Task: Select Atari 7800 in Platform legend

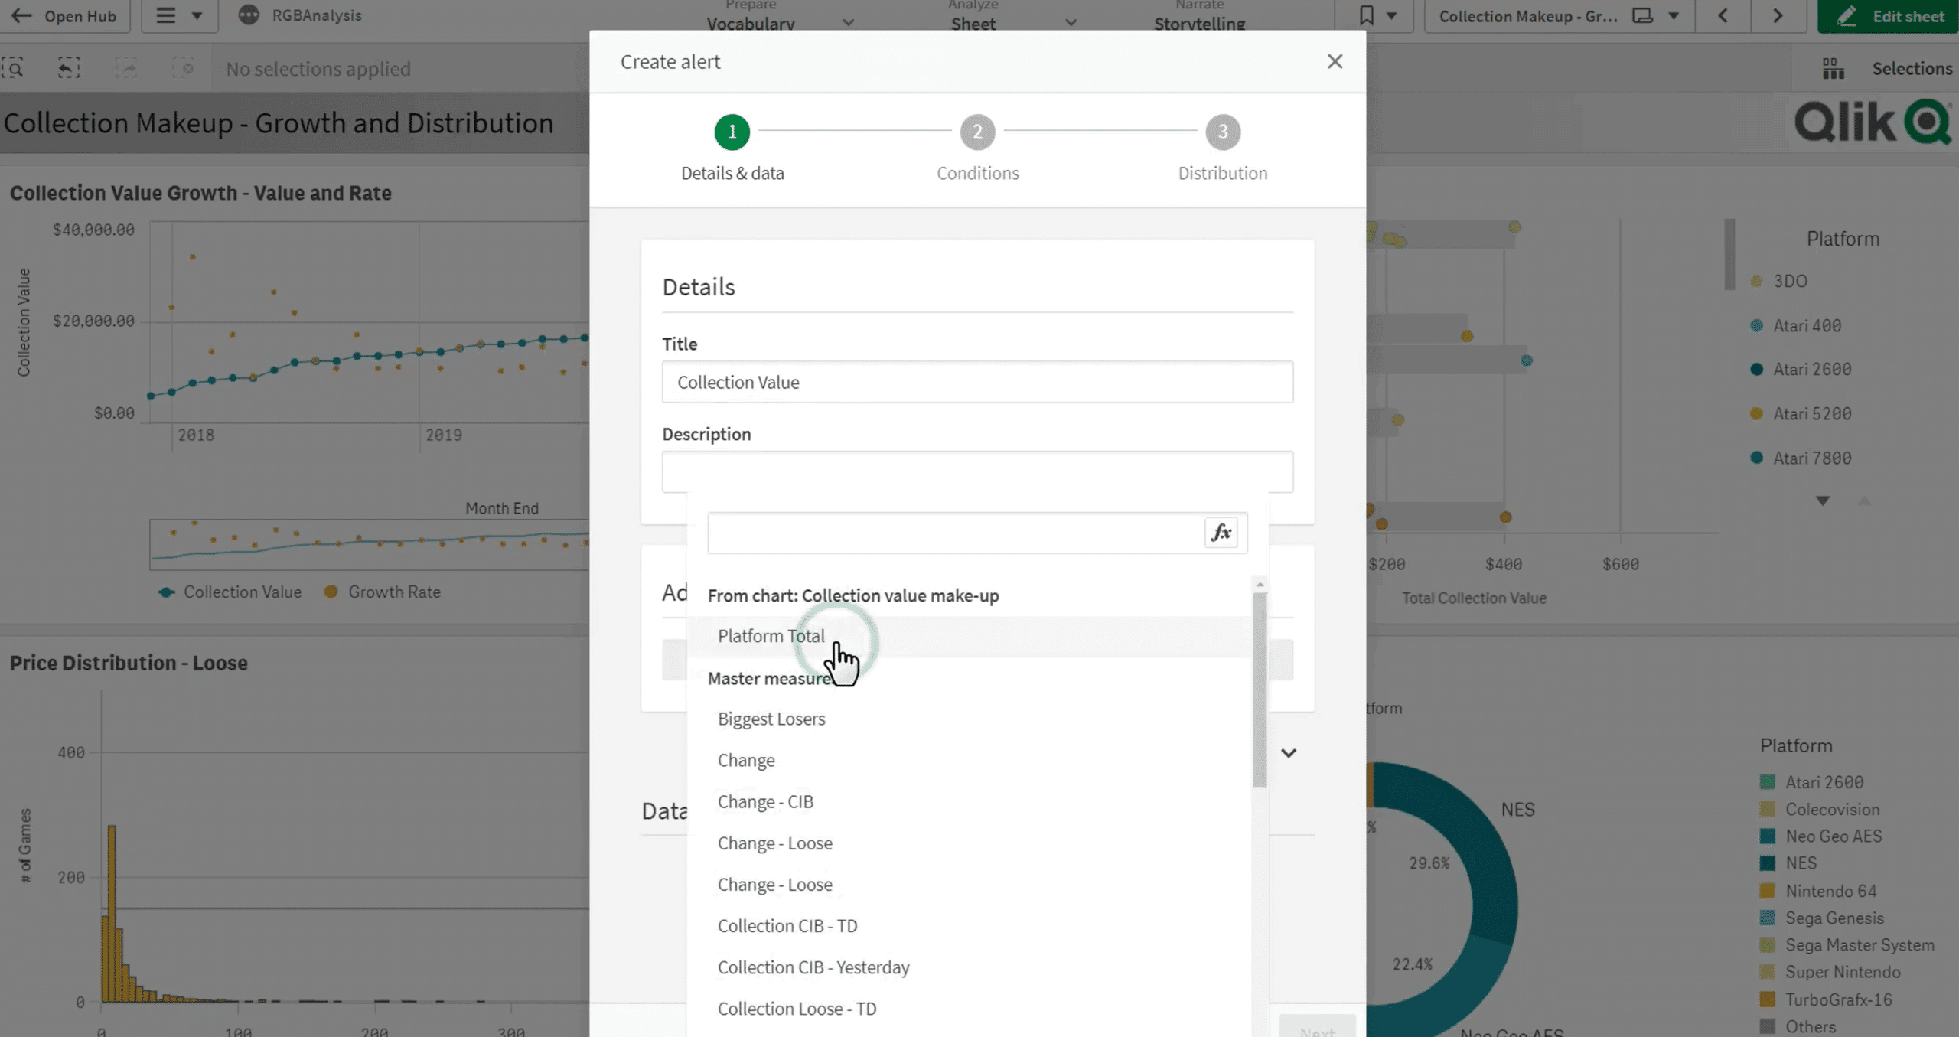Action: [1801, 458]
